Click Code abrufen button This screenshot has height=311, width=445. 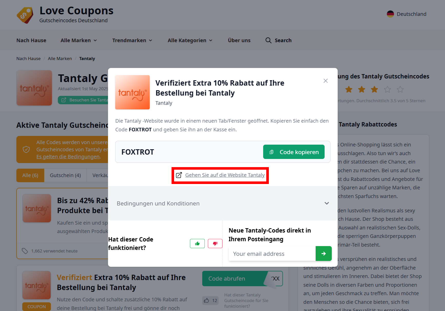tap(242, 279)
